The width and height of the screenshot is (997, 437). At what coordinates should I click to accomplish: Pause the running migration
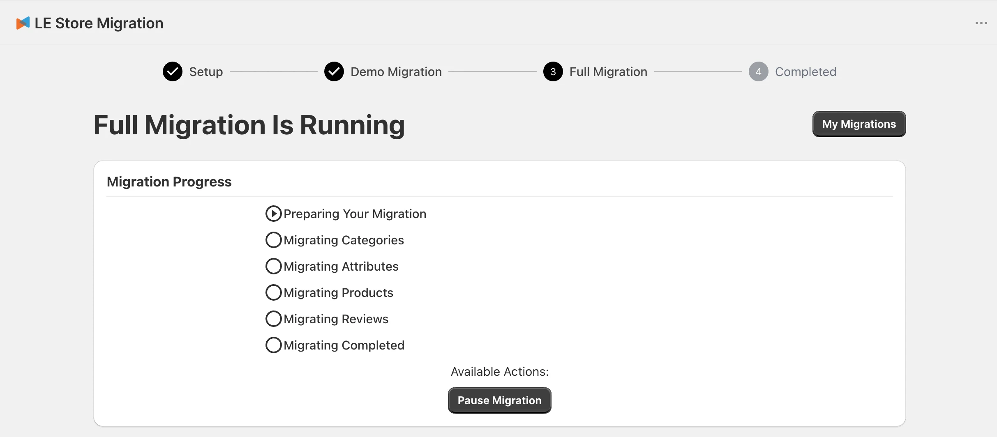click(x=499, y=400)
